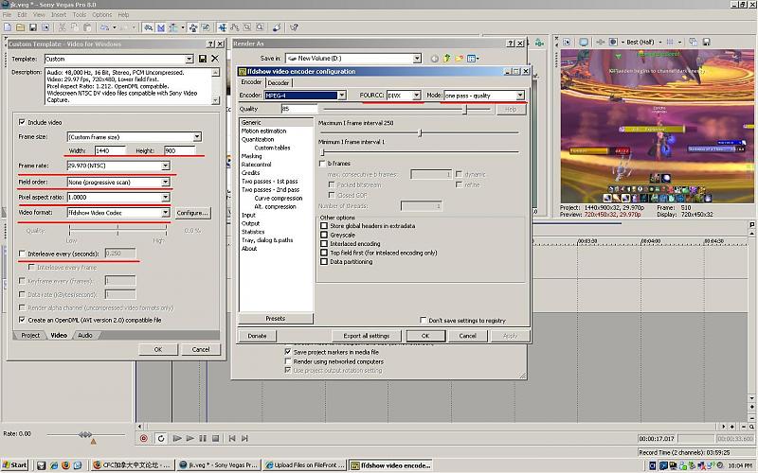Click the Open folder icon in Vegas toolbar
758x473 pixels.
coord(20,28)
